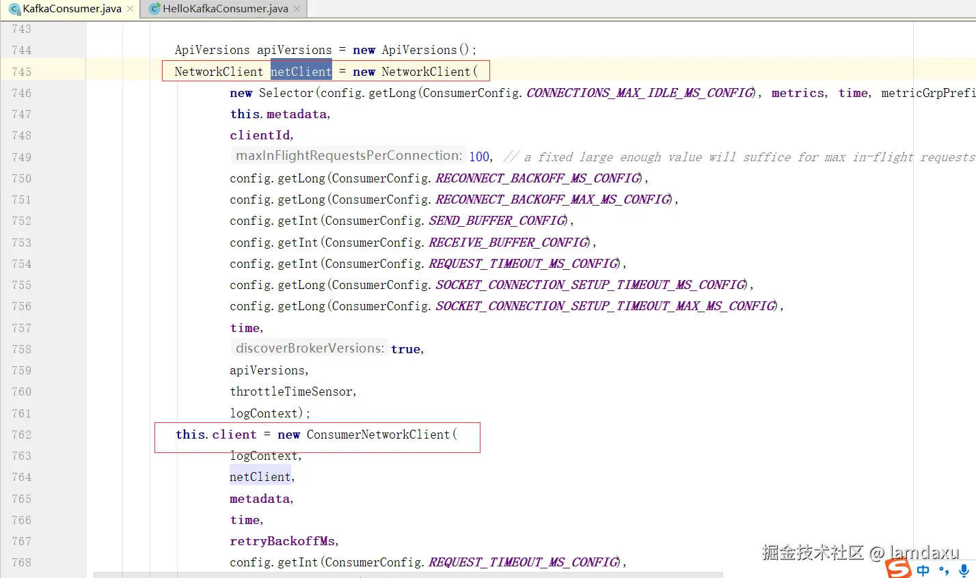Click RECONNECT_BACKOFF_MAX_MS_CONFIG constant
Screen dimensions: 976x578
point(553,199)
